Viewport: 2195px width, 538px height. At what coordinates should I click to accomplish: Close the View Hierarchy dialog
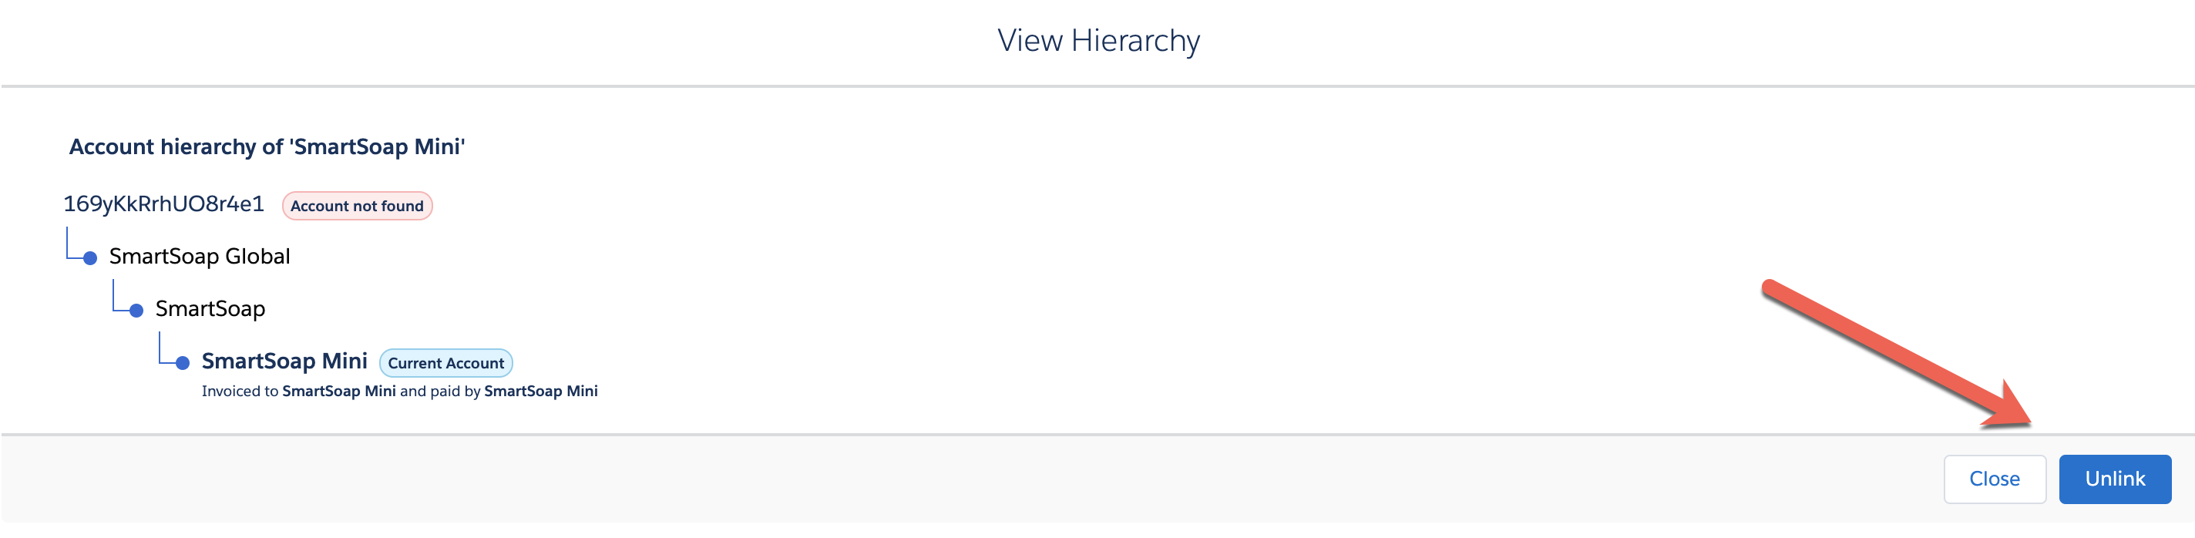pyautogui.click(x=1993, y=479)
